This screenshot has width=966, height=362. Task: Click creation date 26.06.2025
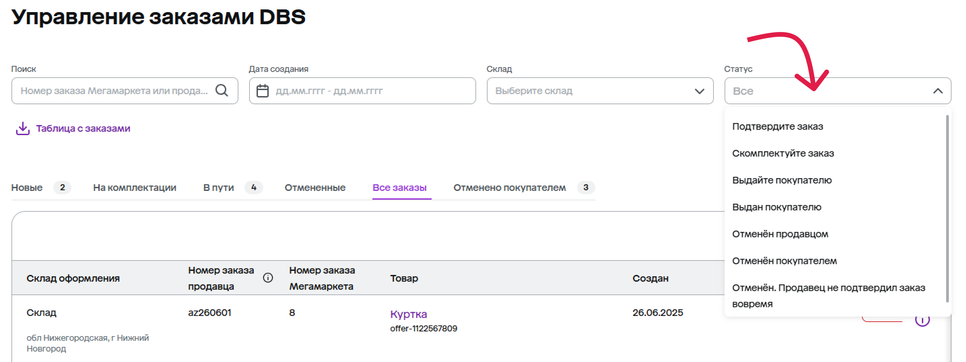tap(657, 313)
